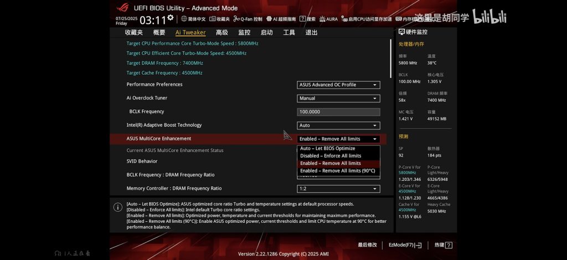
Task: Choose Disabled – Enforce All limits option
Action: tap(338, 156)
